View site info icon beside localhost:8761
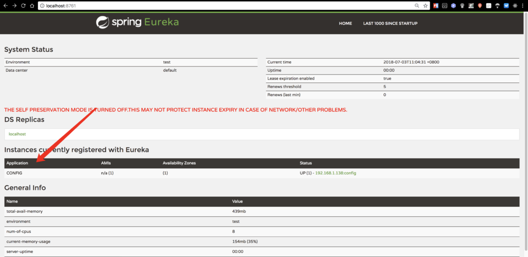This screenshot has width=528, height=257. [42, 6]
